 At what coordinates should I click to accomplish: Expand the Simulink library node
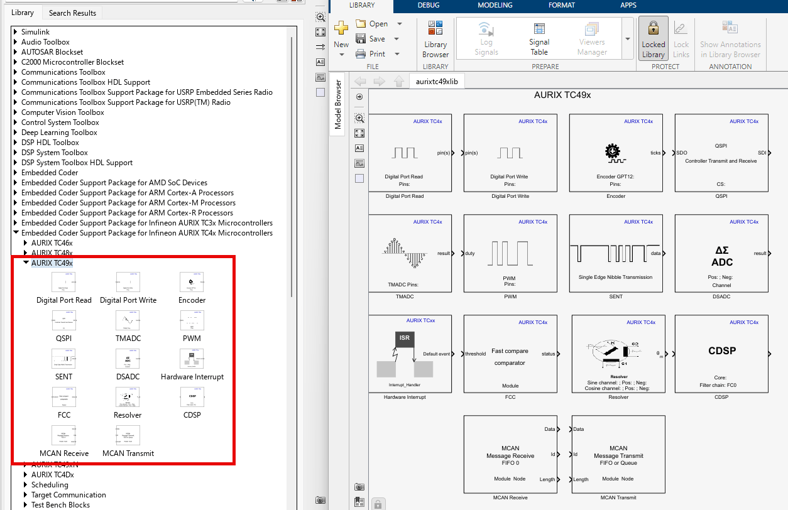(16, 32)
